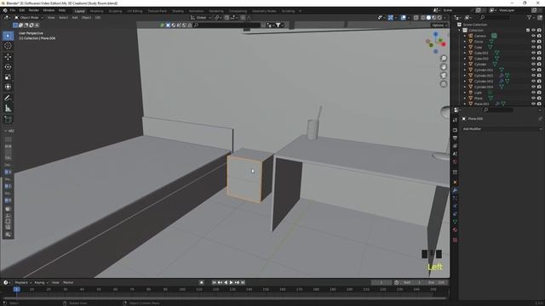This screenshot has height=306, width=545.
Task: Expand the Camera outliner row
Action: tap(465, 36)
